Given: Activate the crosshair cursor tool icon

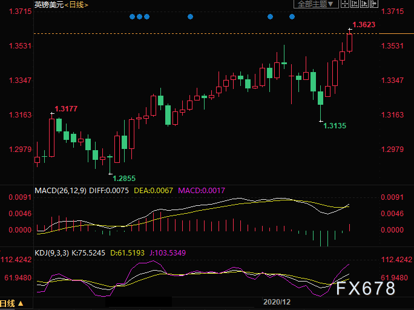Looking at the screenshot, I should [x=345, y=4].
